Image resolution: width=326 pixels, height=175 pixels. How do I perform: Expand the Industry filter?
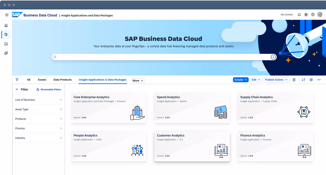38,138
